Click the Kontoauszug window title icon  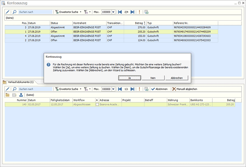click(x=3, y=3)
